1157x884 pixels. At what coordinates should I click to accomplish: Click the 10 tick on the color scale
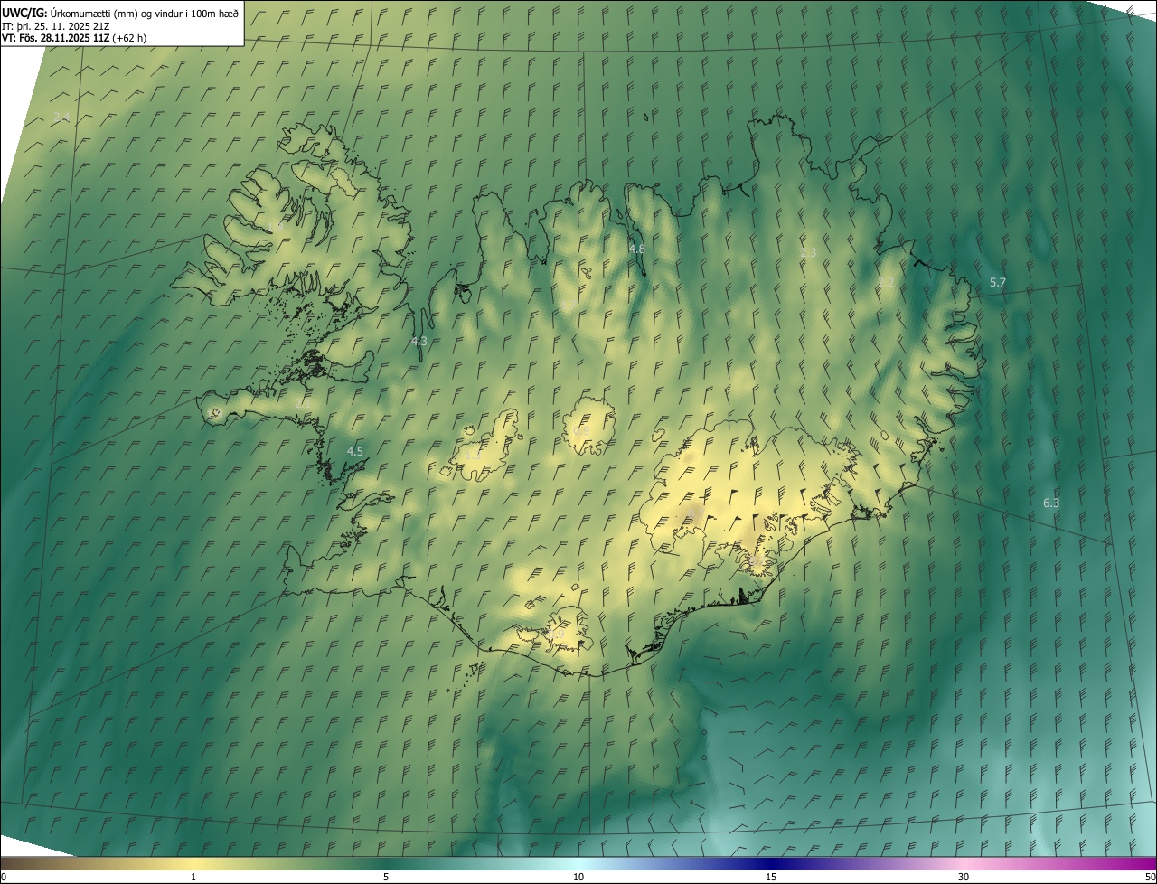[578, 877]
